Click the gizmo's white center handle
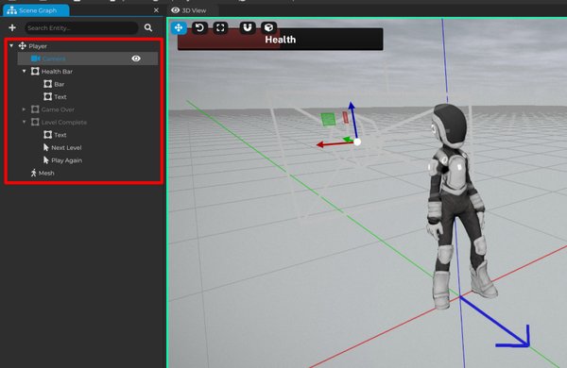The image size is (567, 368). tap(357, 142)
